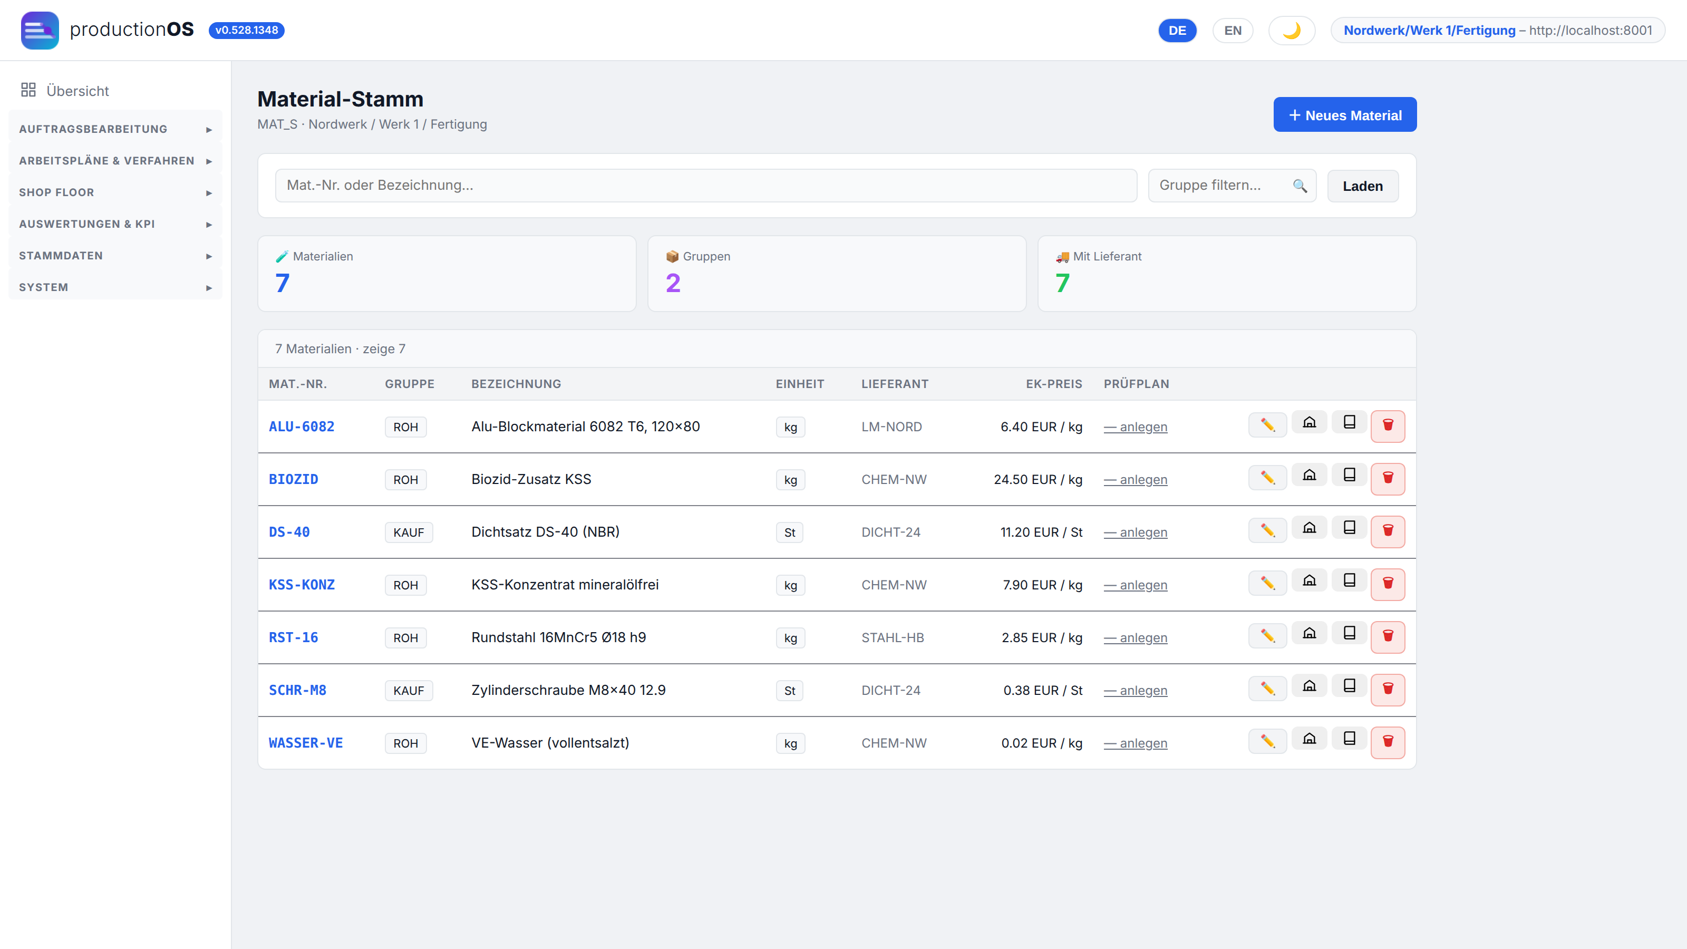This screenshot has width=1687, height=949.
Task: Open warehouse icon for BIOZID row
Action: (1309, 475)
